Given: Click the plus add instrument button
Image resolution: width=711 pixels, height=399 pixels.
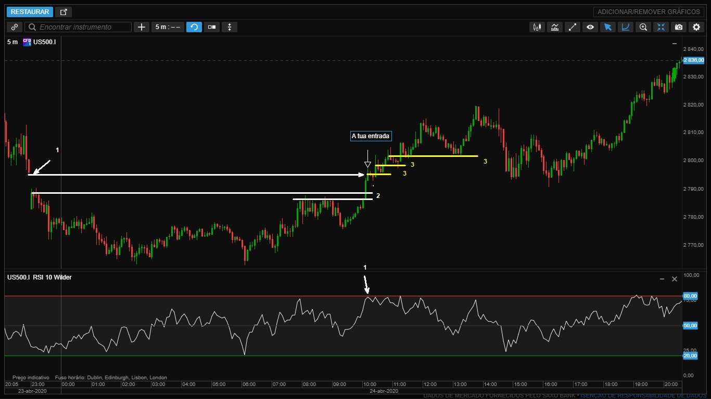Looking at the screenshot, I should [x=141, y=27].
